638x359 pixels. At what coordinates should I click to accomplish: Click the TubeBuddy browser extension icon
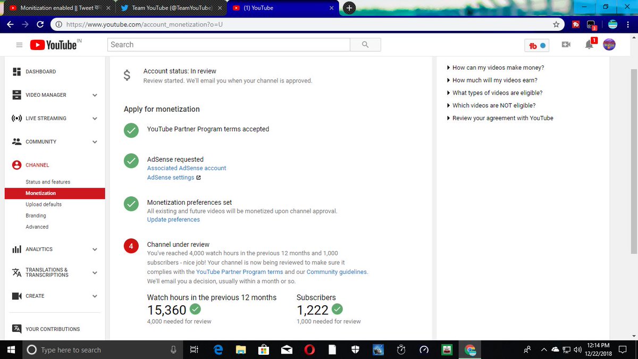576,24
